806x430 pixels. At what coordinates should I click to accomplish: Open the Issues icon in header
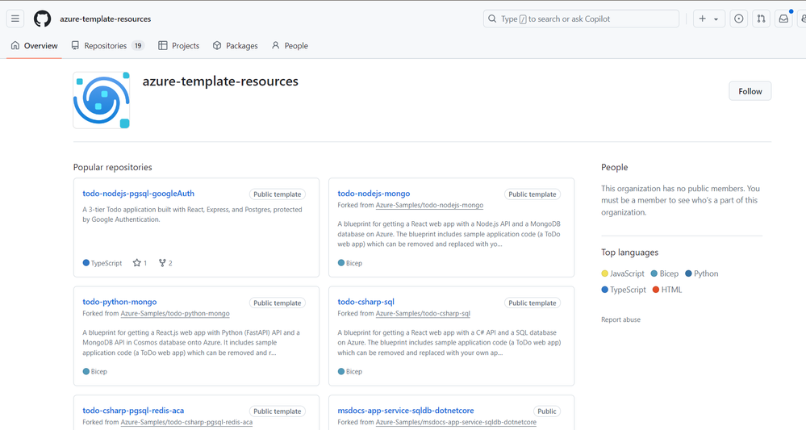(738, 19)
